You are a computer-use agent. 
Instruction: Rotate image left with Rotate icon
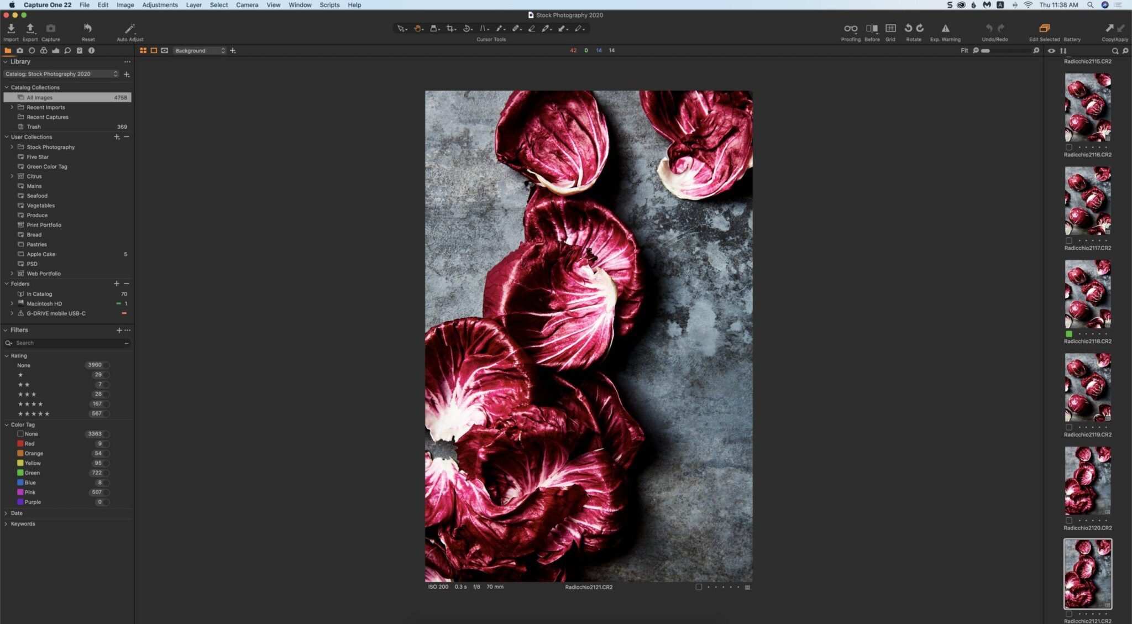908,28
